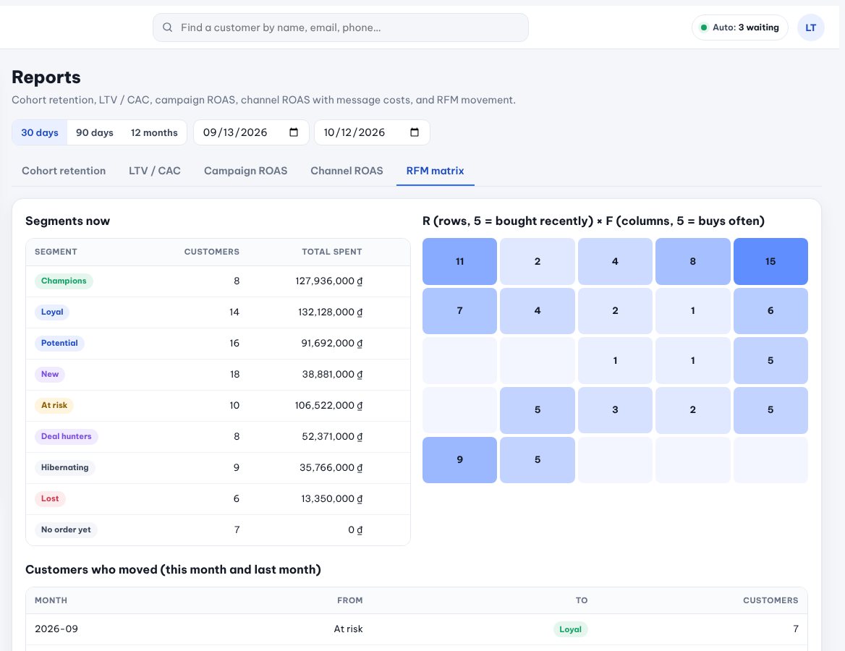Open calendar picker on the 09/13/2026 date
Viewport: 845px width, 651px height.
(x=294, y=132)
